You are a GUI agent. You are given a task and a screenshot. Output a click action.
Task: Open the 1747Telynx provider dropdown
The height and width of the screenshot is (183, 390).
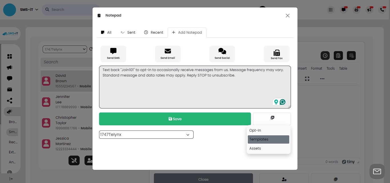(146, 134)
